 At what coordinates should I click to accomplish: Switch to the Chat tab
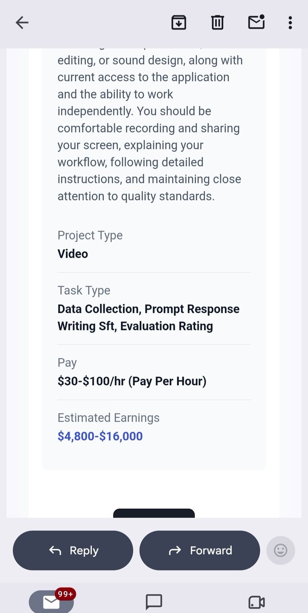[x=154, y=602]
